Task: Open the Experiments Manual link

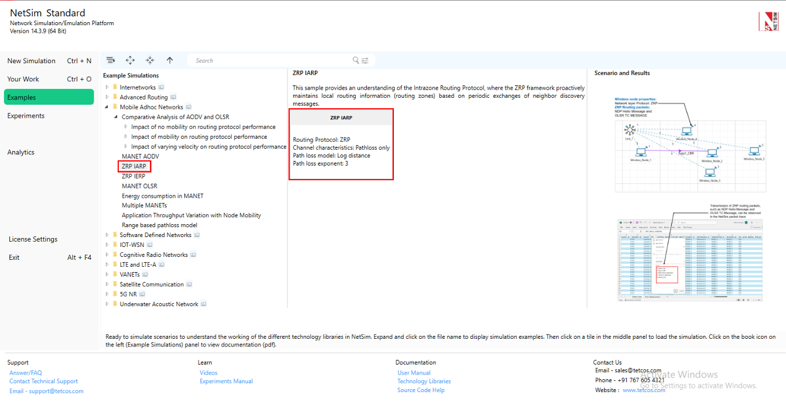Action: [226, 382]
